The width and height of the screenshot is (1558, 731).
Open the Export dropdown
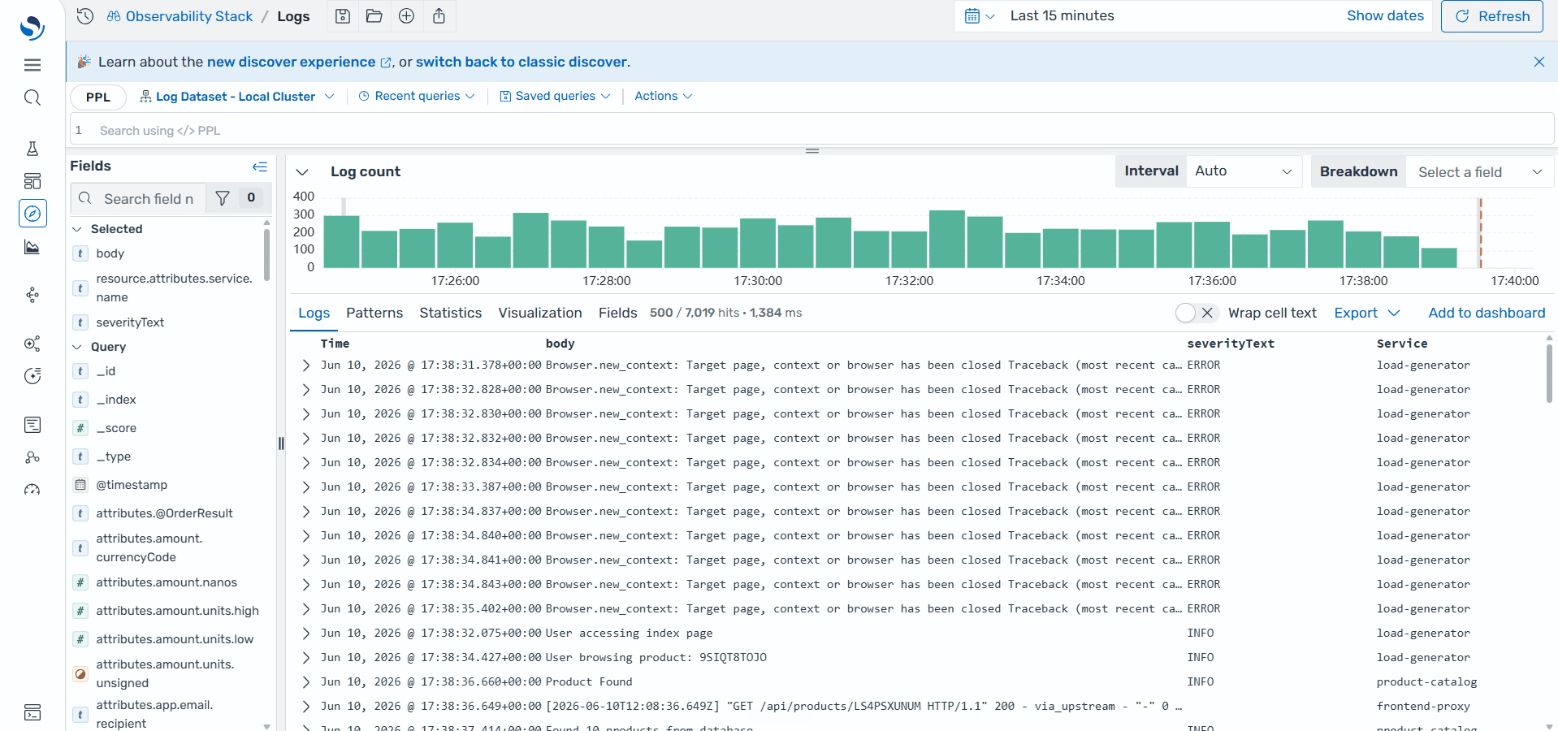pos(1367,313)
